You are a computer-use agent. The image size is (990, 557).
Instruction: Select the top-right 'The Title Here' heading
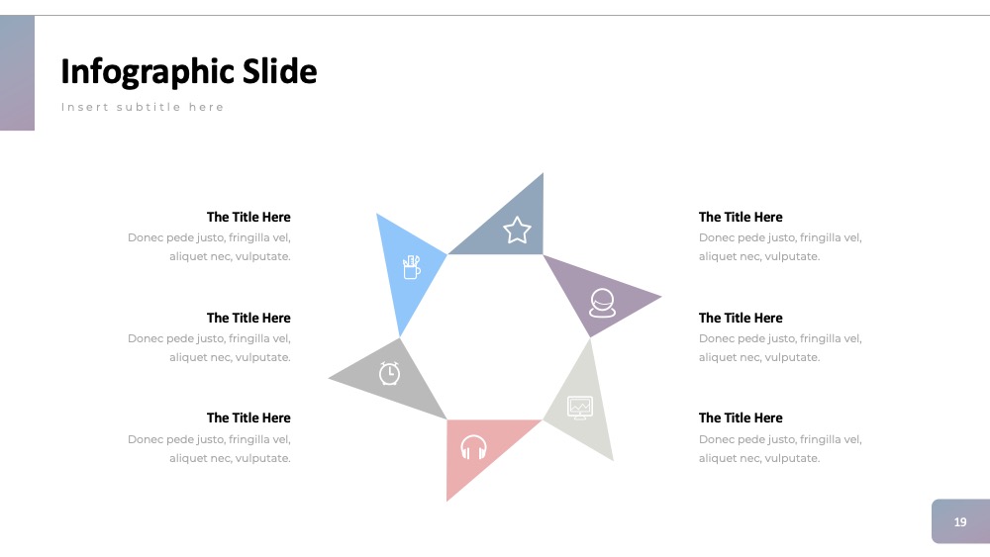[741, 217]
